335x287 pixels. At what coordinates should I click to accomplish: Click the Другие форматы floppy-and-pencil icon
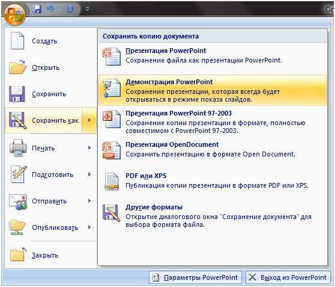point(111,213)
